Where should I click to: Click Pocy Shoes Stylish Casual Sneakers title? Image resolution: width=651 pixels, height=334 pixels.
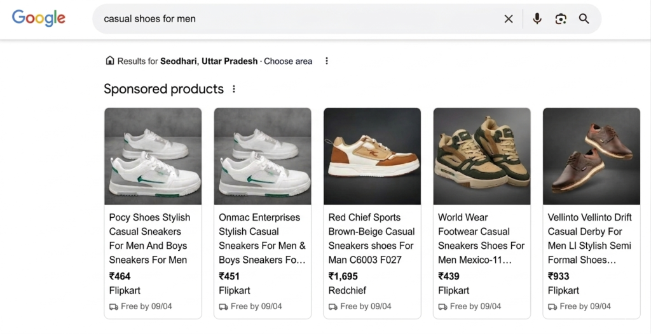(149, 239)
